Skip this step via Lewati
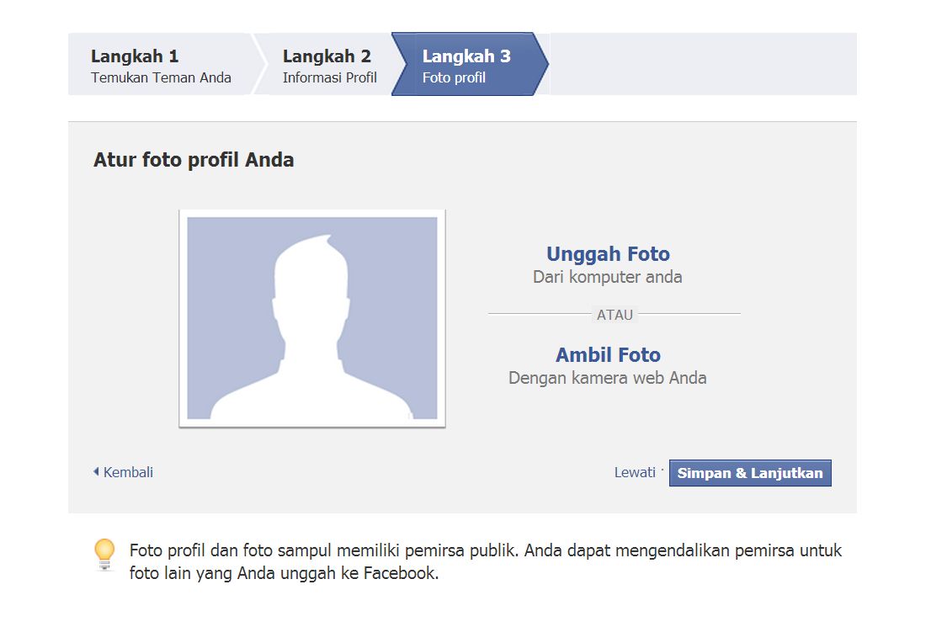Viewport: 931px width, 627px height. click(635, 473)
